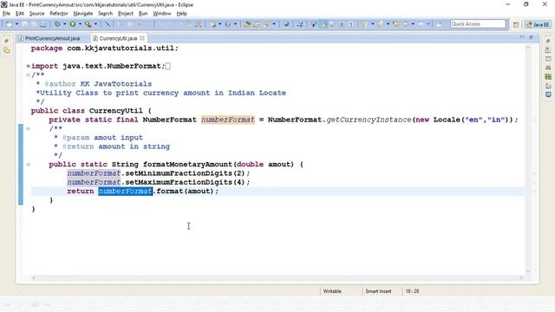The height and width of the screenshot is (312, 555).
Task: Click setMinimumFractionDigits in the code
Action: pos(179,173)
